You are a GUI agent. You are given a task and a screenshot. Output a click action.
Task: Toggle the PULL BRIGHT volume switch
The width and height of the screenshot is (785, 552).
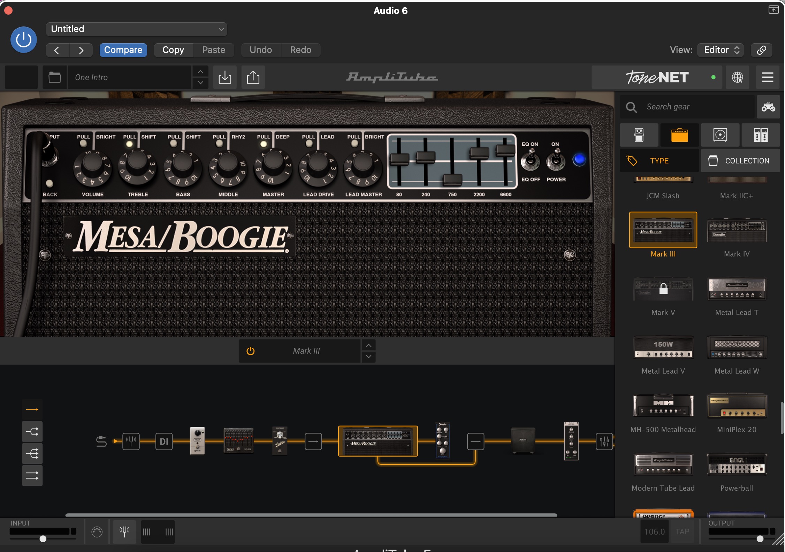point(83,143)
